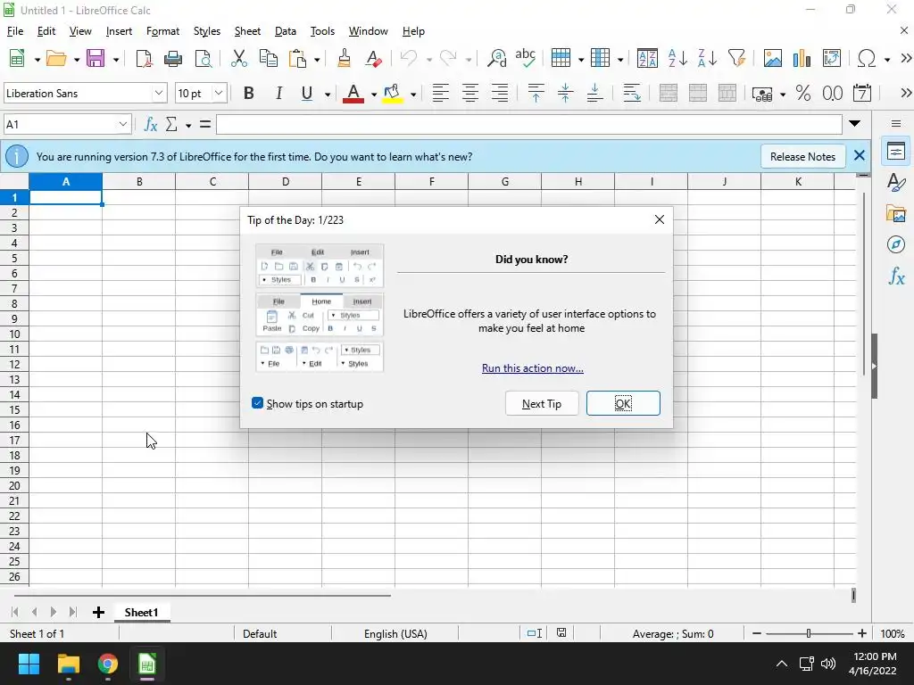
Task: Click Insert Image icon
Action: point(772,58)
